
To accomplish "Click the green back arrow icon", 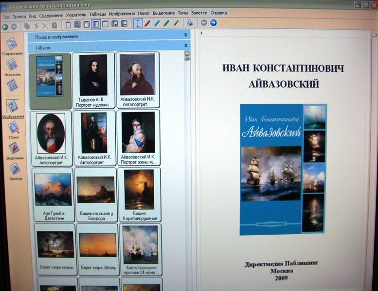I will pyautogui.click(x=5, y=27).
